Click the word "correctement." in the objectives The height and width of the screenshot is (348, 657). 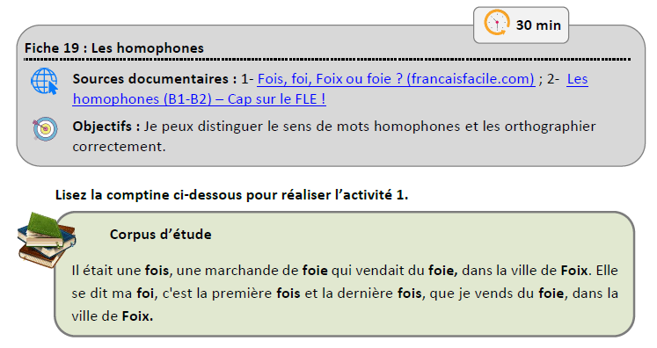119,147
